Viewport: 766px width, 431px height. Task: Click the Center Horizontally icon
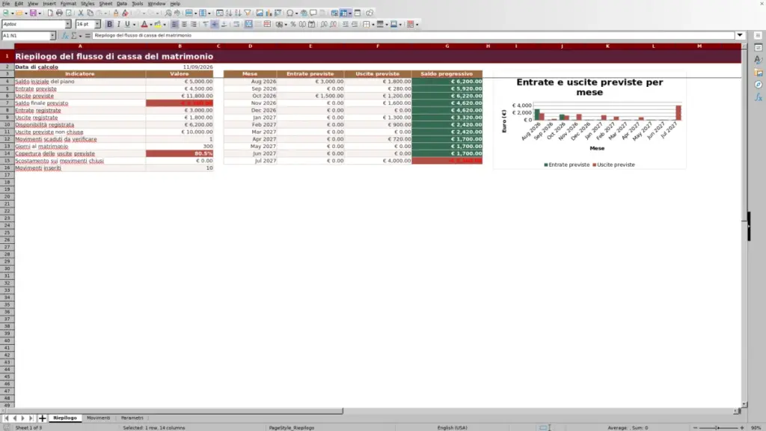[184, 25]
